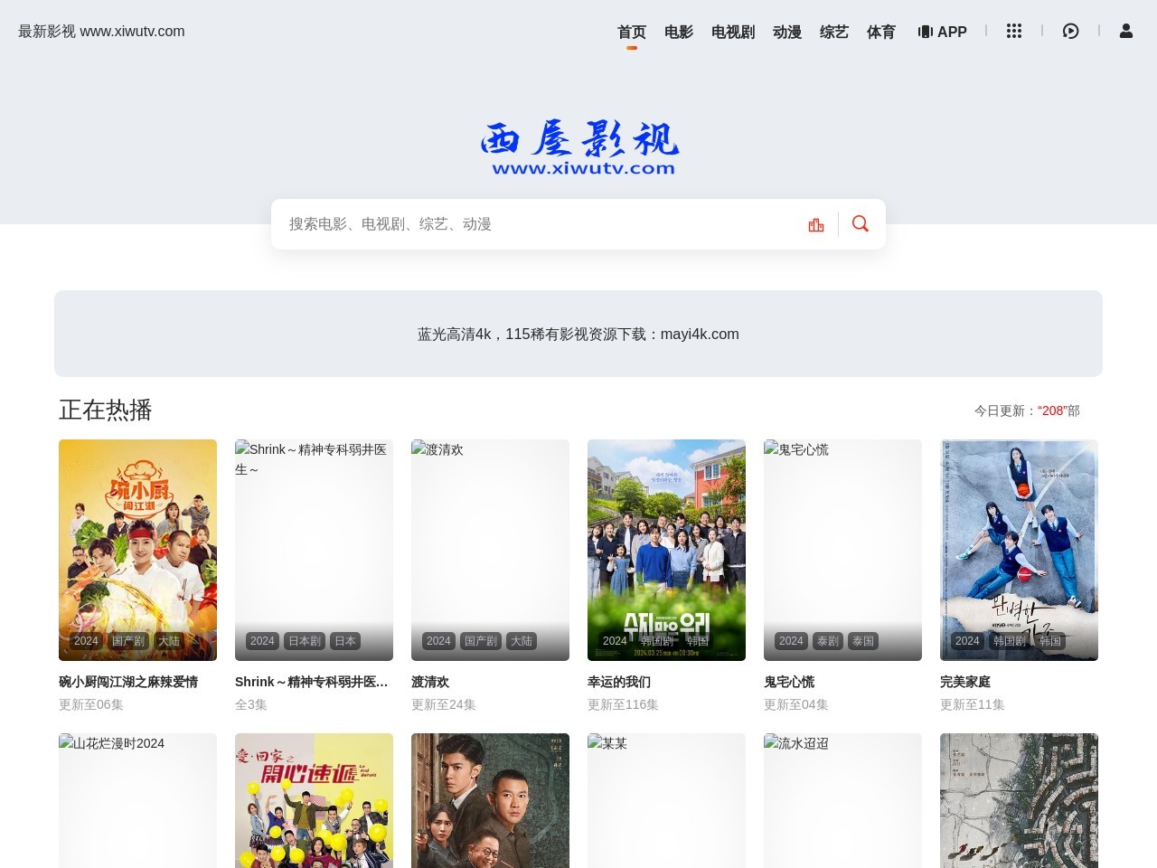The width and height of the screenshot is (1157, 868).
Task: Open the 幸运的我们 poster
Action: pos(666,550)
